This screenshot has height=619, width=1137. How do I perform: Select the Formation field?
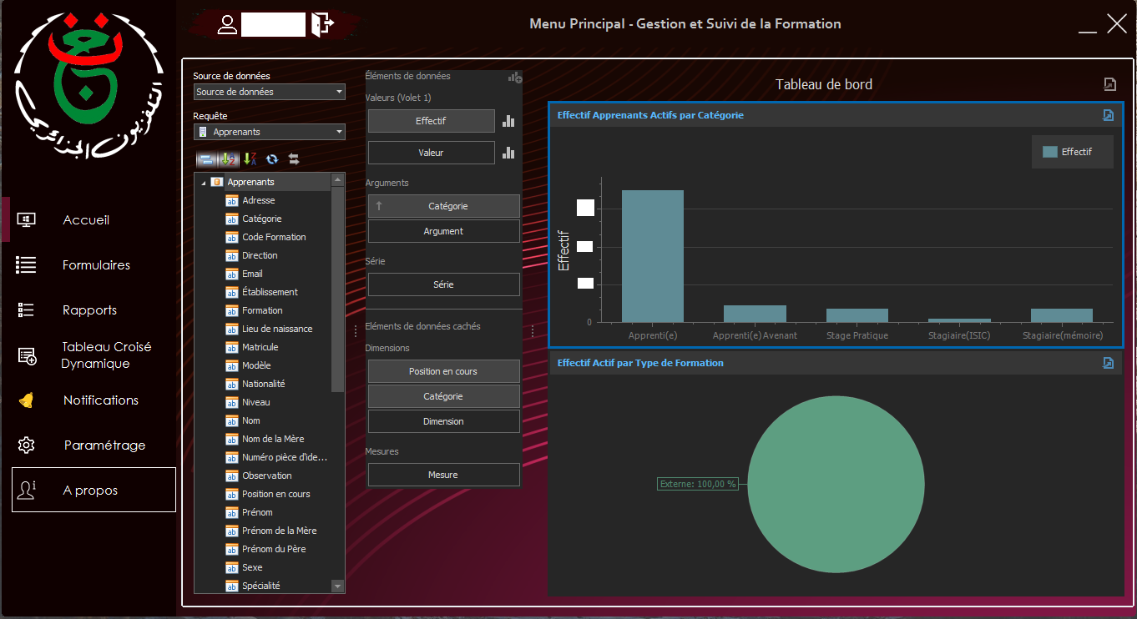(262, 310)
